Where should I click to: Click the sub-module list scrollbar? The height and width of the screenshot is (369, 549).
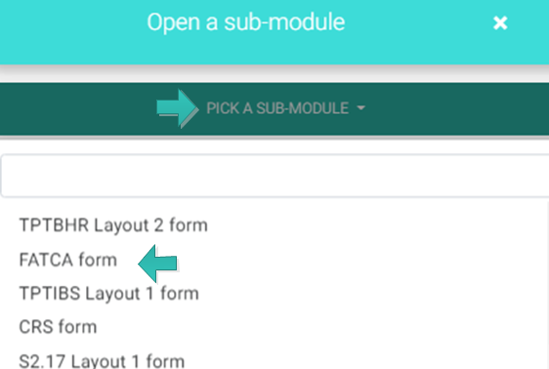[547, 285]
